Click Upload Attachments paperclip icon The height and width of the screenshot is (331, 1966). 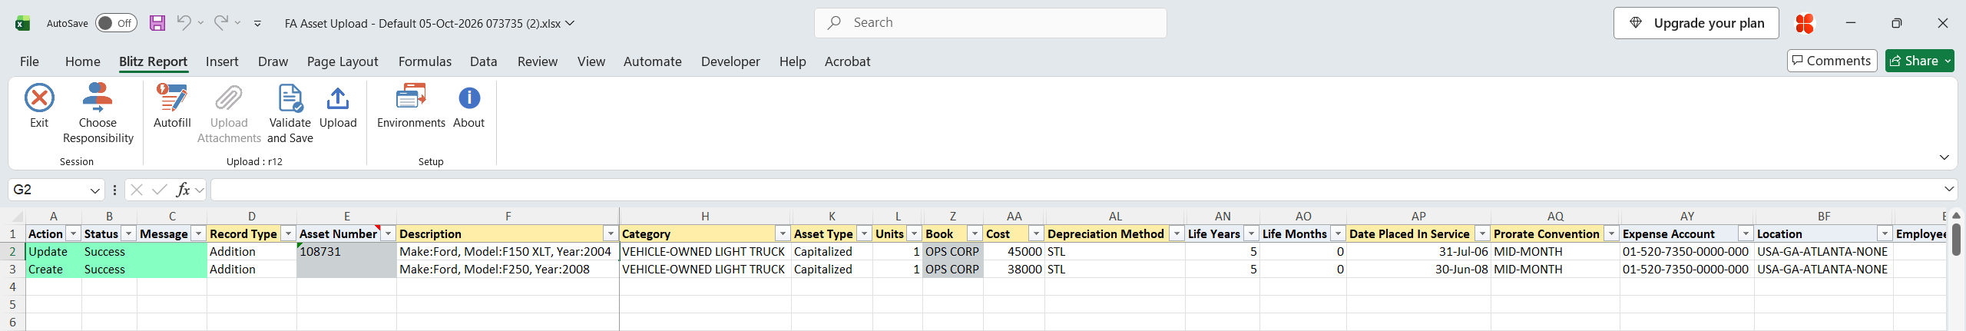coord(229,98)
